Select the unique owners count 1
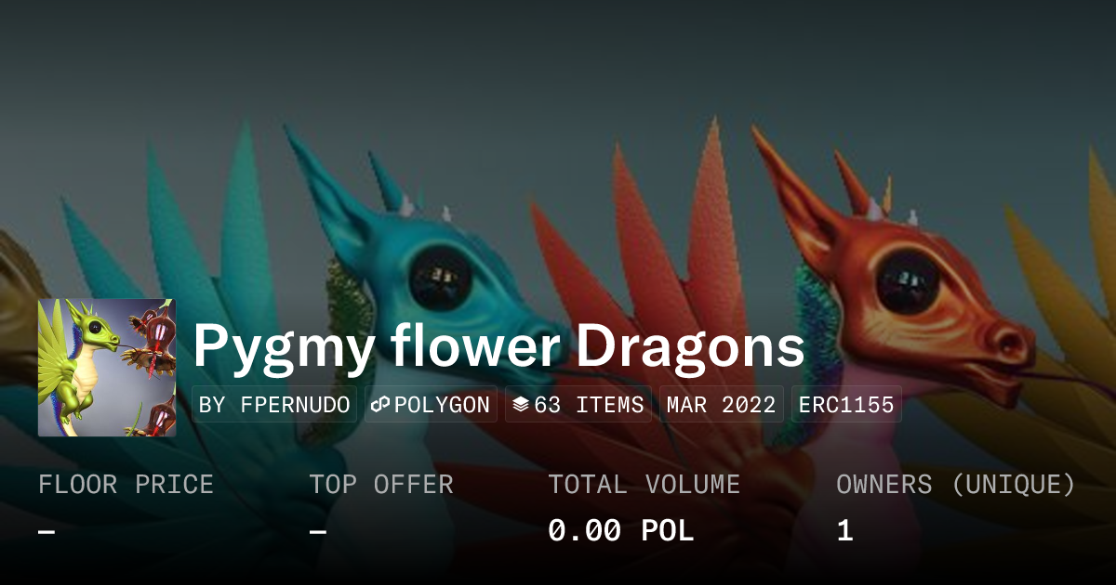 [x=844, y=531]
